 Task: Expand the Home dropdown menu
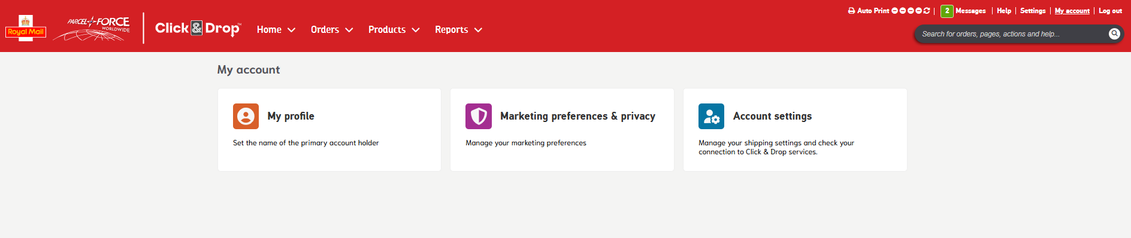[276, 30]
